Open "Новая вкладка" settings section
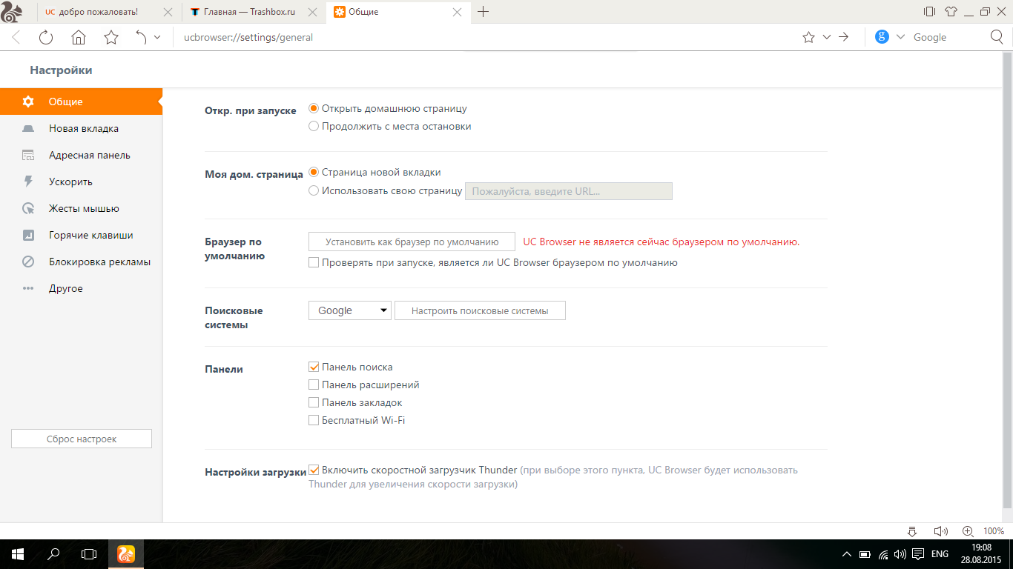The height and width of the screenshot is (569, 1013). click(81, 128)
